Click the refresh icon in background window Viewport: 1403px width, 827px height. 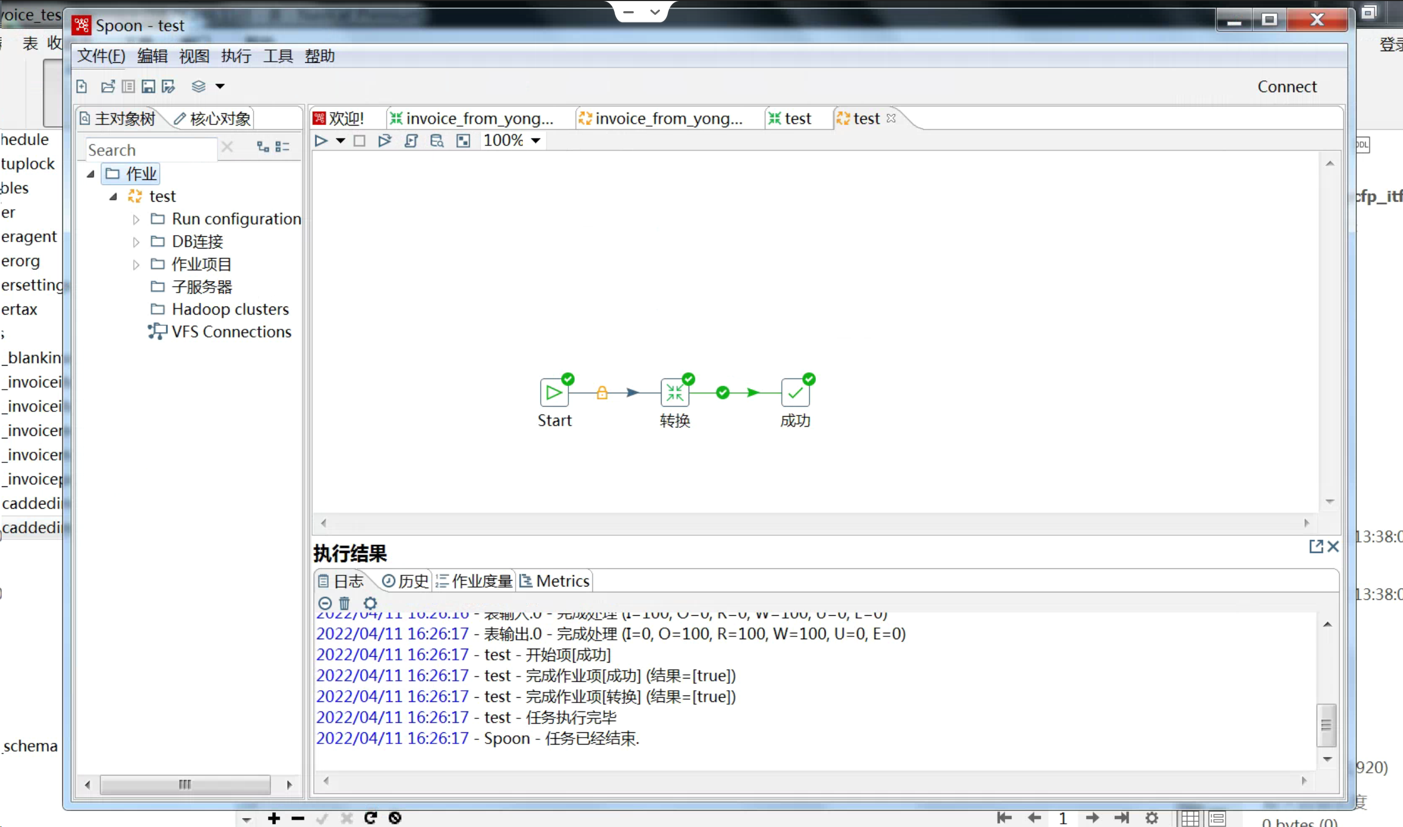point(370,817)
